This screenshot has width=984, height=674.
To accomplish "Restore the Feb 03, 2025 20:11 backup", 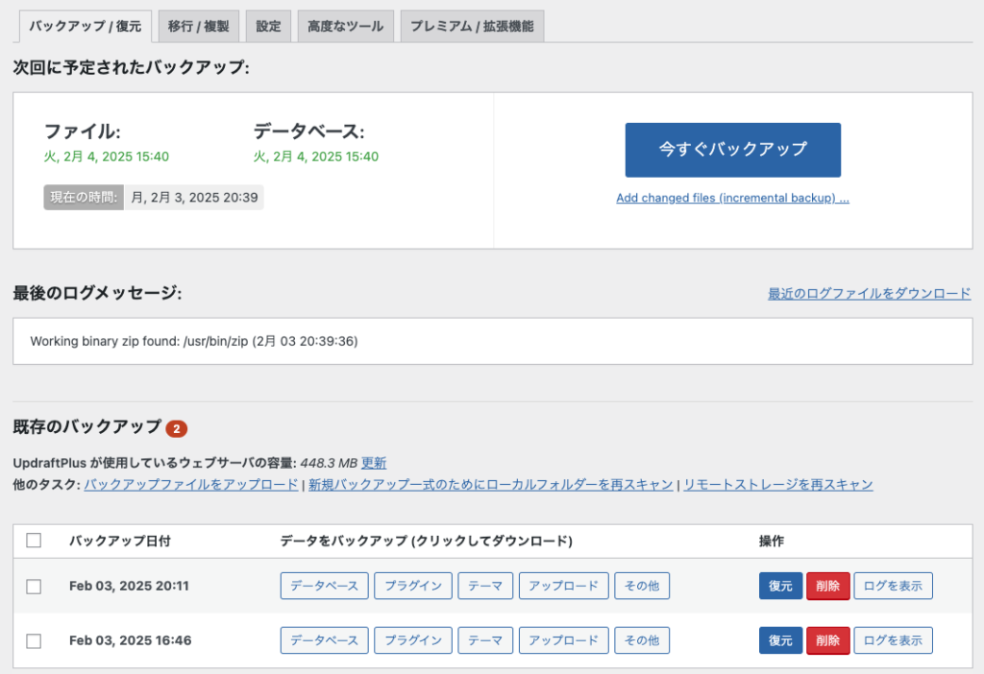I will [780, 586].
